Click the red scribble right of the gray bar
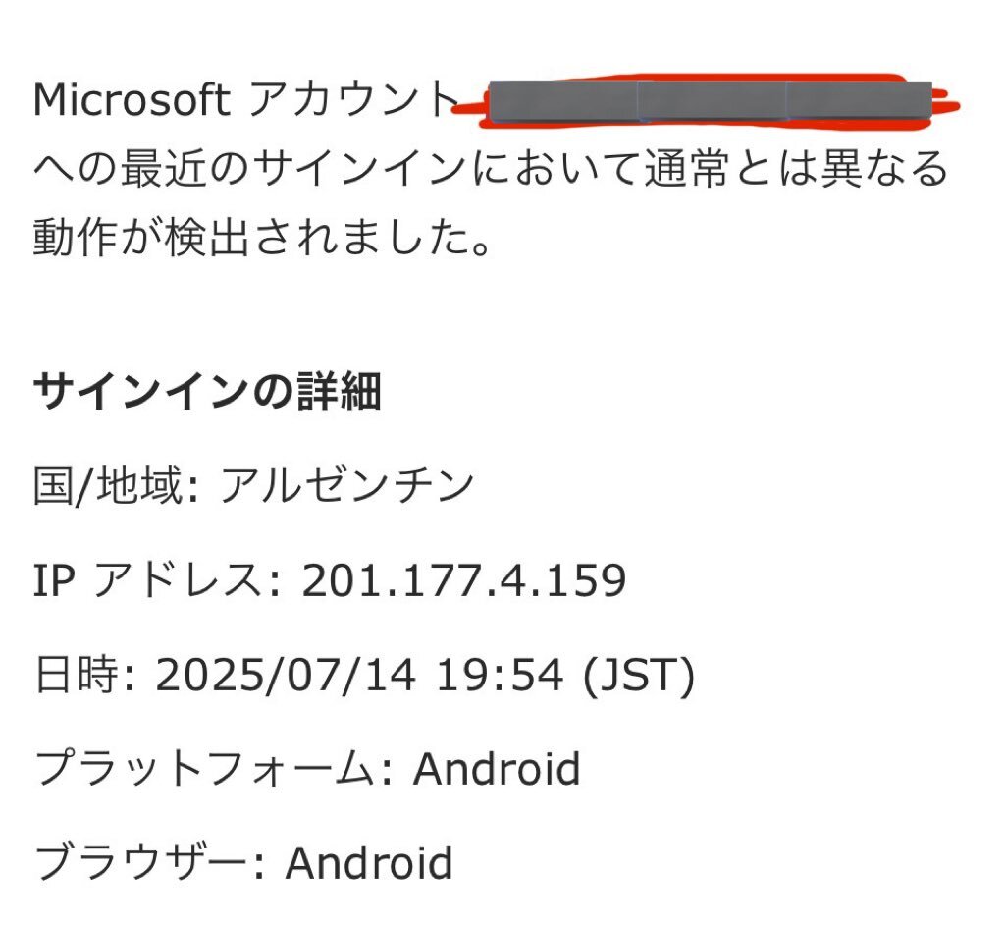 pos(946,100)
